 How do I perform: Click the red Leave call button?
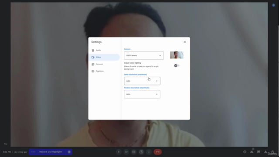point(158,152)
